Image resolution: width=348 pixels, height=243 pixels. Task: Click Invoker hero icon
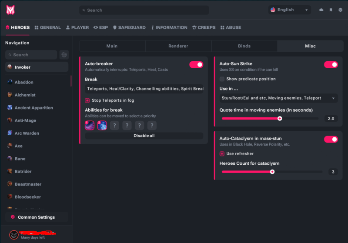10,67
